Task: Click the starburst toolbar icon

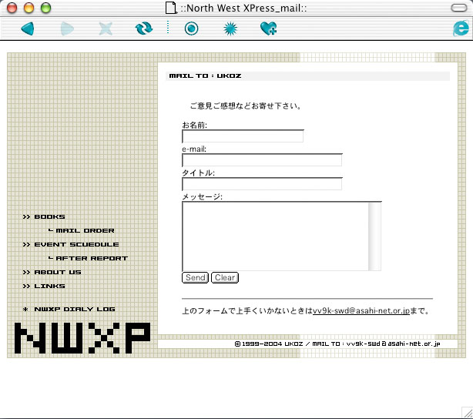Action: [x=230, y=28]
